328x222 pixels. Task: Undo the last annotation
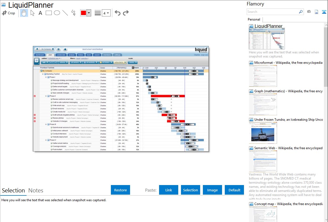(x=117, y=13)
